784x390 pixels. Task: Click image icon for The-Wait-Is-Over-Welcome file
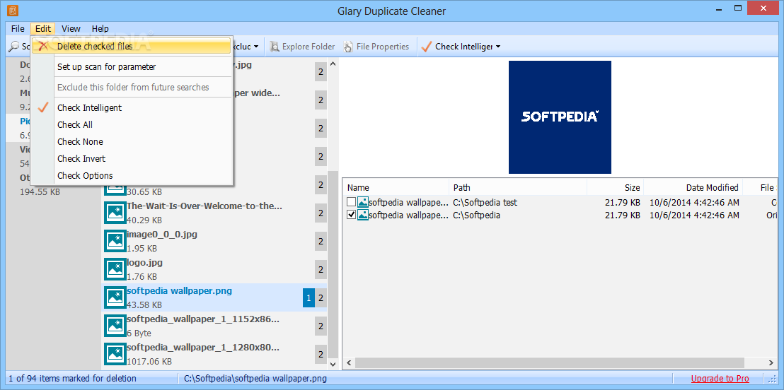click(115, 213)
